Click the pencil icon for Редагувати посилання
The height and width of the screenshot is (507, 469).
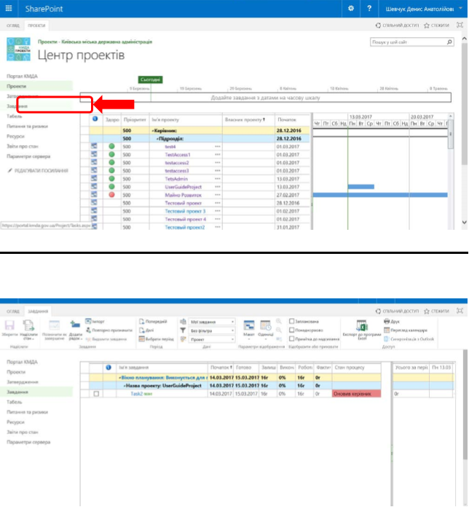tap(9, 170)
